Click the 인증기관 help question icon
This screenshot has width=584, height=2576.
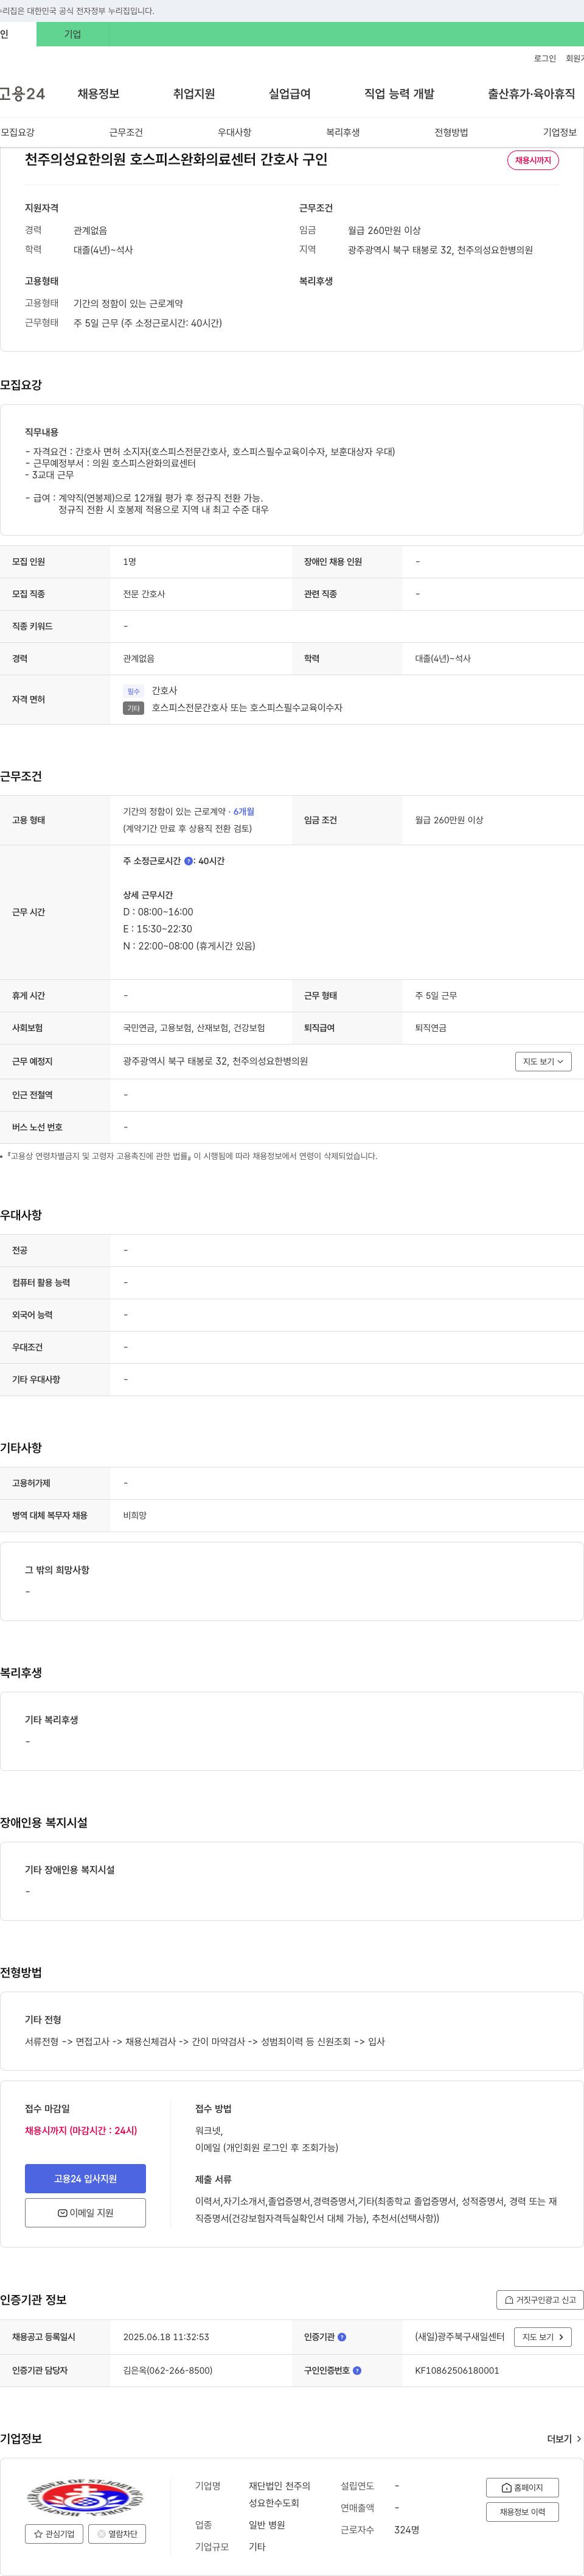(x=342, y=2337)
